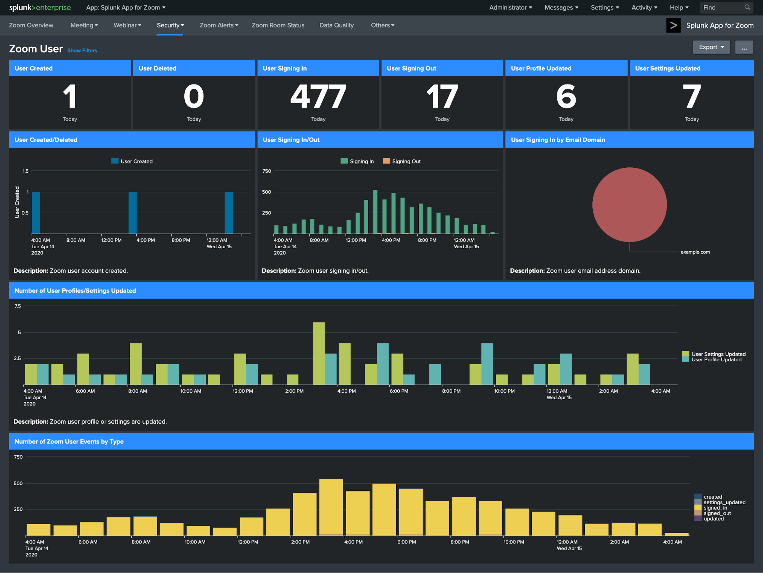The height and width of the screenshot is (573, 763).
Task: Open the Help dropdown
Action: (x=679, y=8)
